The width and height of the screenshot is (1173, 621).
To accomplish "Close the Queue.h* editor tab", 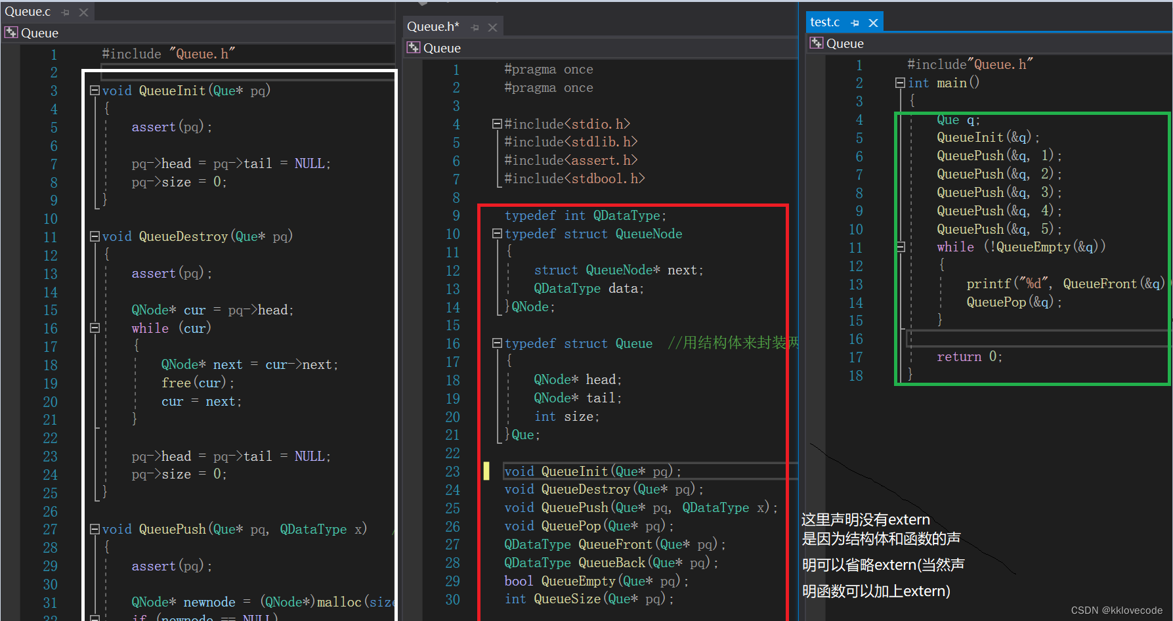I will click(493, 27).
